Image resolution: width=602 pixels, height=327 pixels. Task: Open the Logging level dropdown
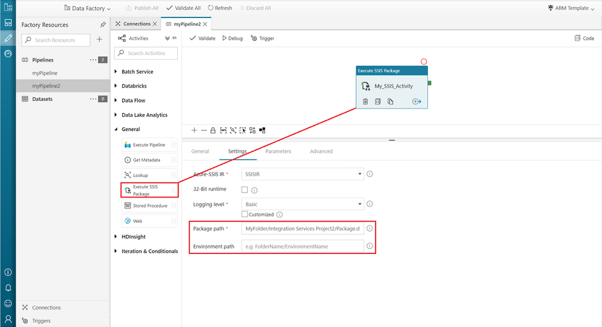point(303,204)
